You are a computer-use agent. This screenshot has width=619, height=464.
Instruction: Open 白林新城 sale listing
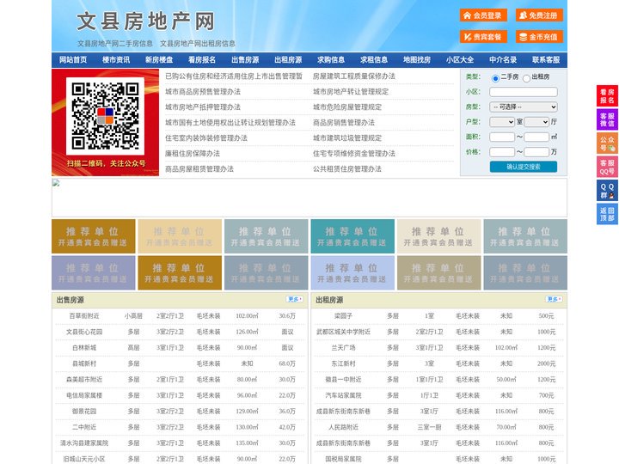pyautogui.click(x=84, y=348)
